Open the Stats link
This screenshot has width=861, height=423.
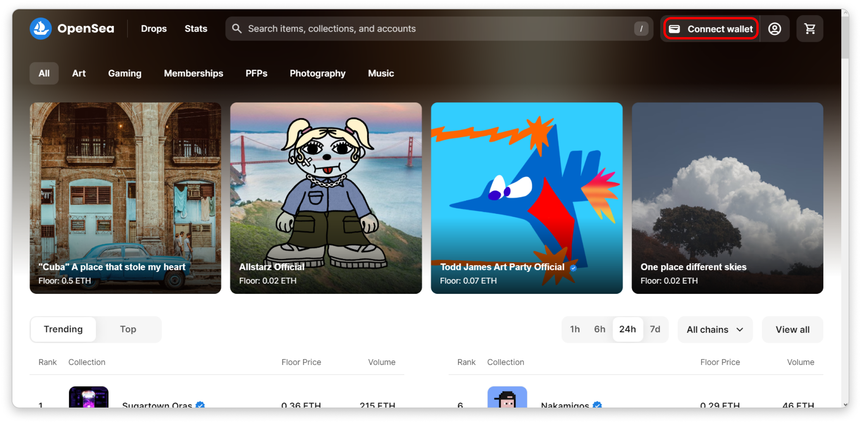[x=196, y=29]
